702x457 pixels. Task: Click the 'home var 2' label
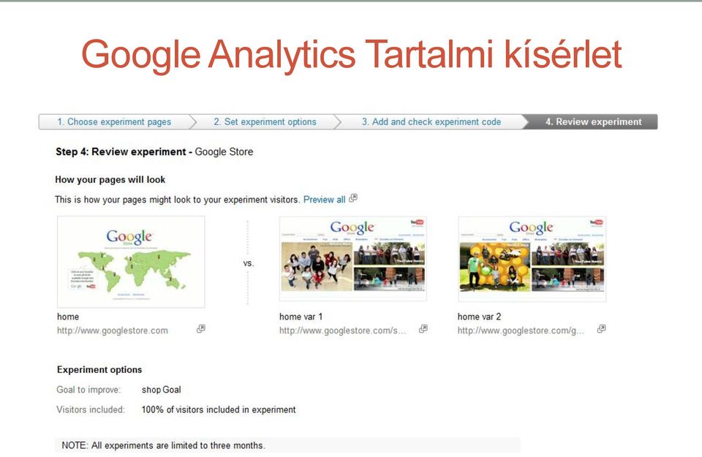tap(479, 317)
